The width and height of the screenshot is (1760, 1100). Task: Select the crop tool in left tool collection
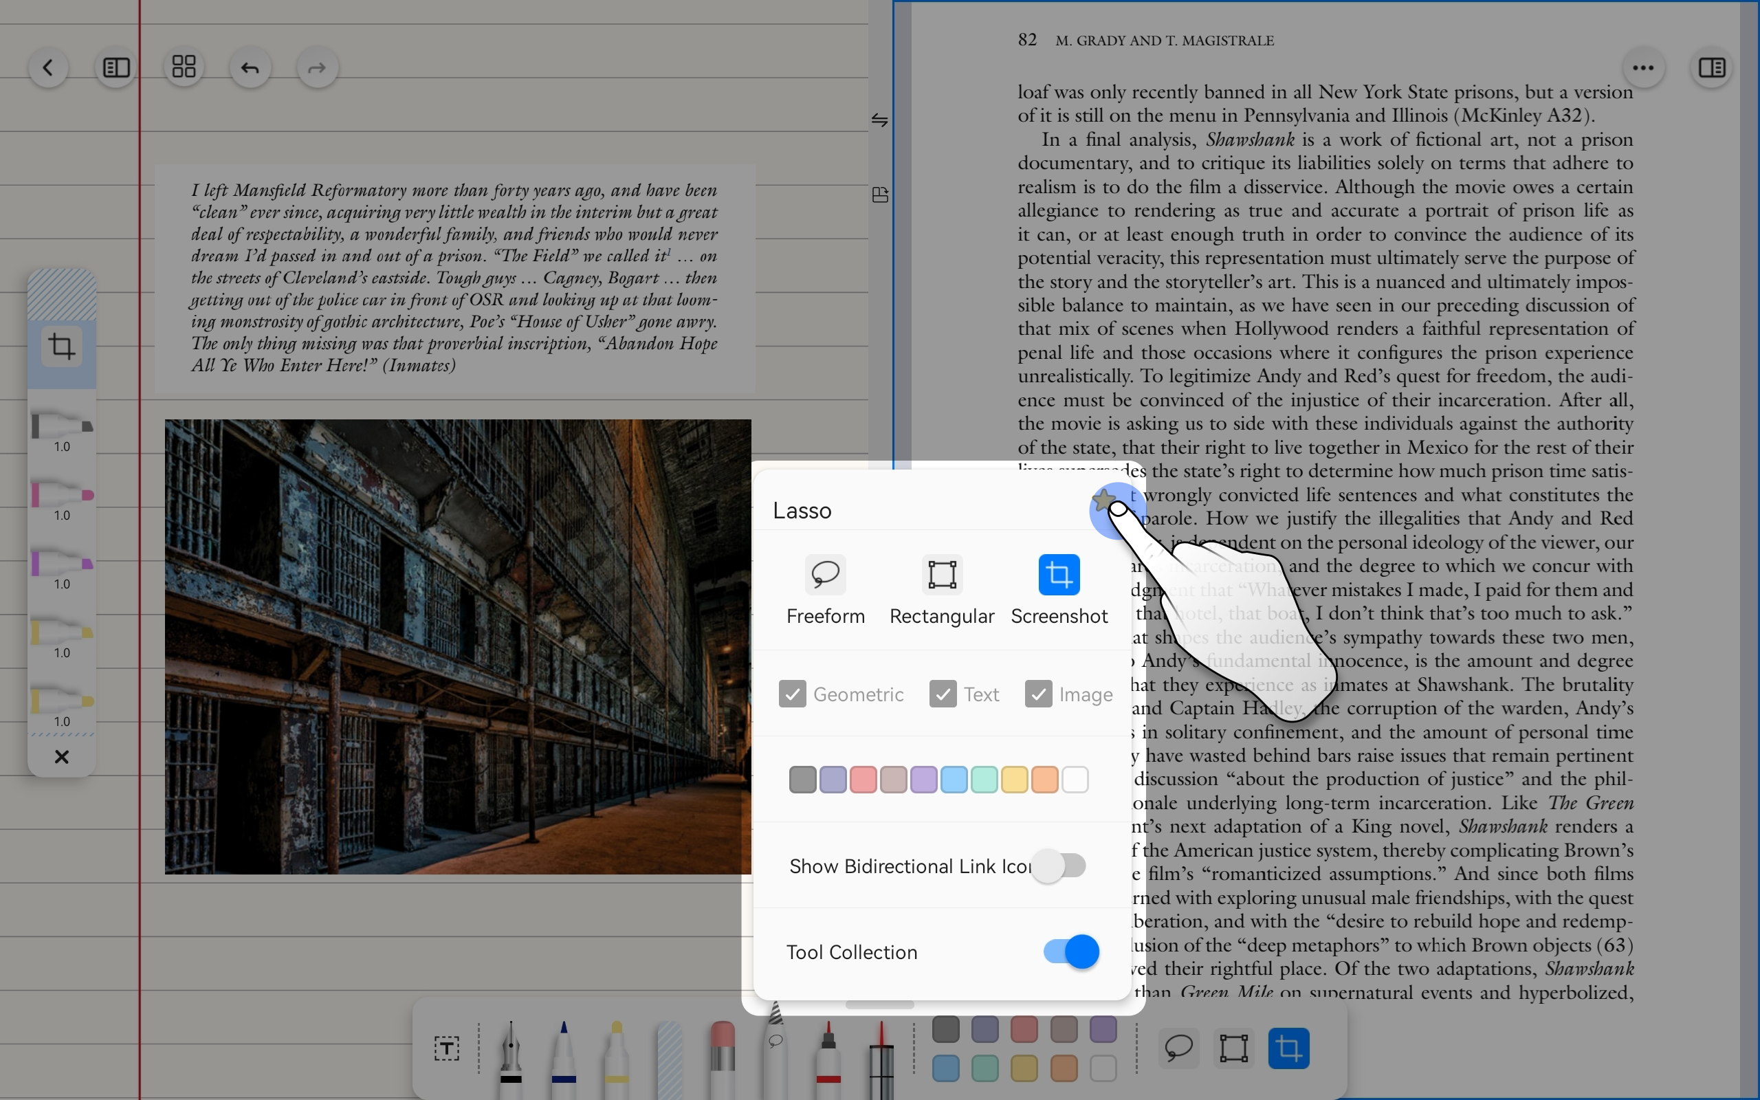pos(62,346)
